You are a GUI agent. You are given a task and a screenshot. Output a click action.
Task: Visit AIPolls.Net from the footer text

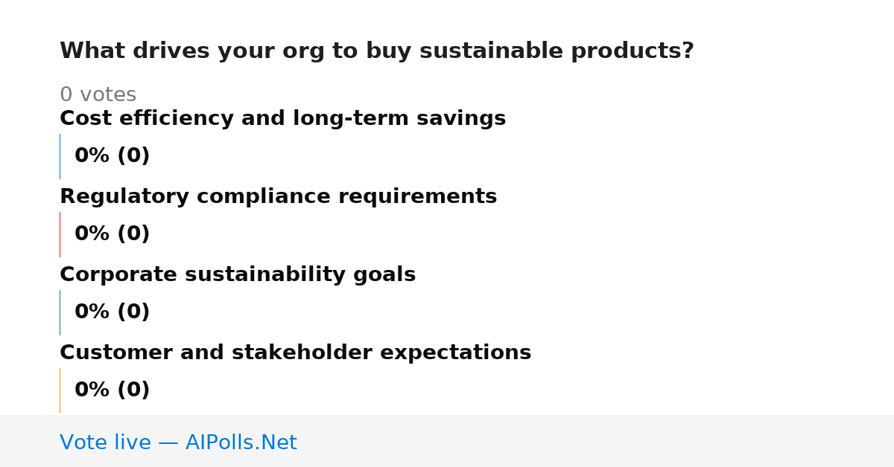point(241,443)
